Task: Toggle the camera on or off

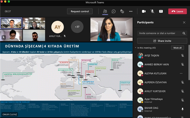Action: pyautogui.click(x=144, y=11)
